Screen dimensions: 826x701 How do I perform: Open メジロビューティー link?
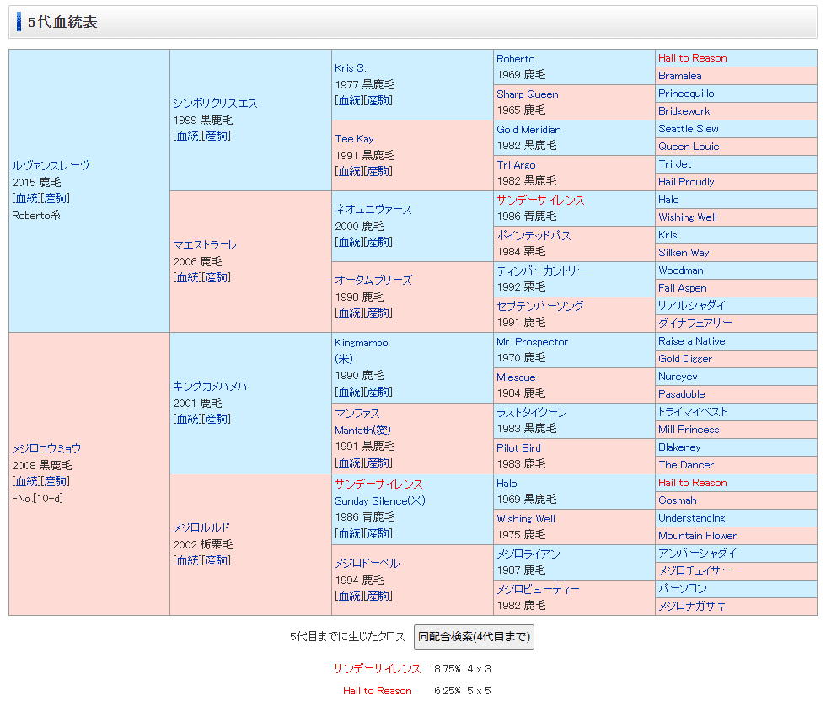click(538, 589)
